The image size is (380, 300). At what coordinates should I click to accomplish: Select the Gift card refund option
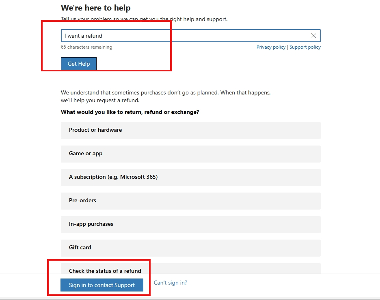tap(190, 247)
